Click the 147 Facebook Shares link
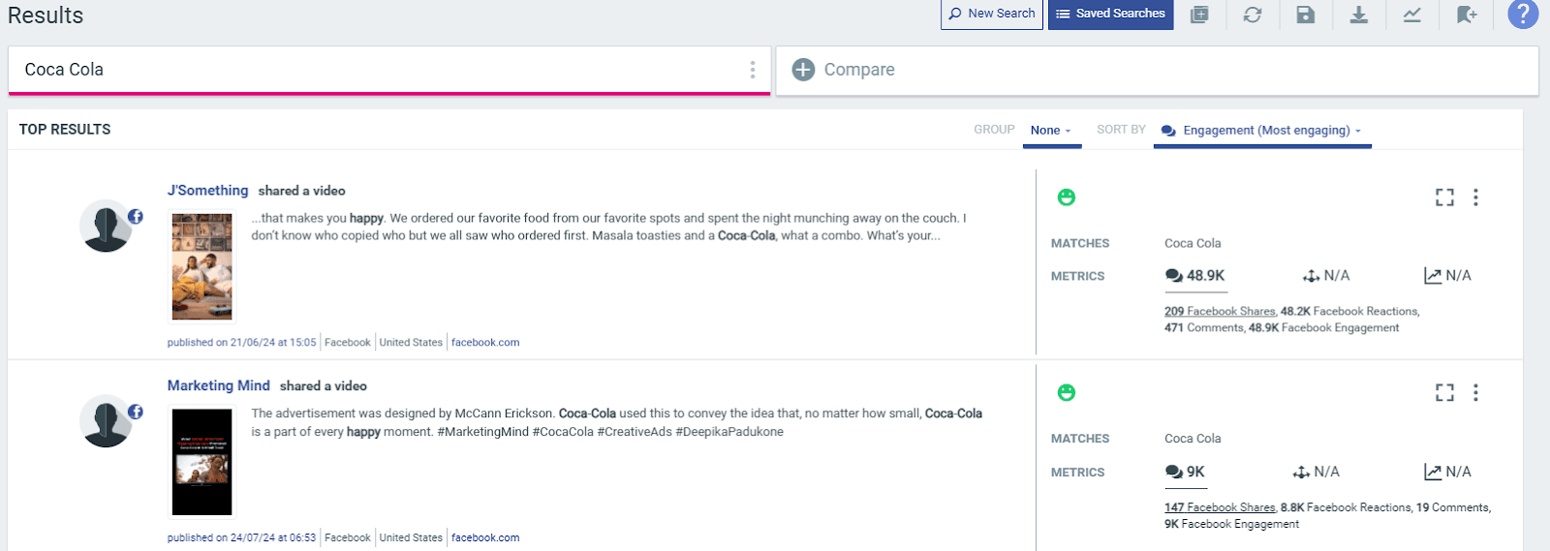This screenshot has height=551, width=1550. pyautogui.click(x=1220, y=507)
